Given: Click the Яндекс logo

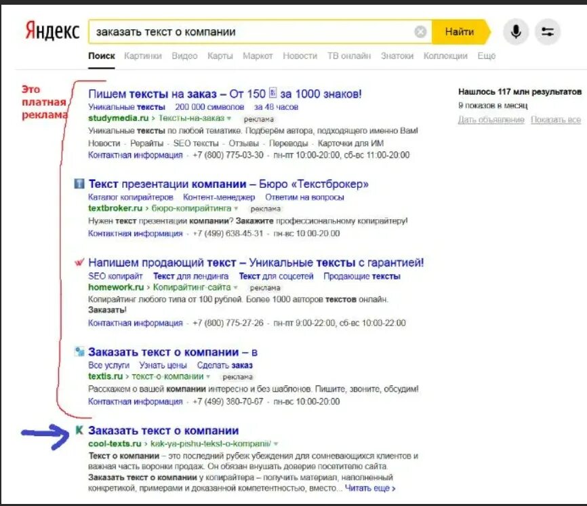Looking at the screenshot, I should point(52,31).
